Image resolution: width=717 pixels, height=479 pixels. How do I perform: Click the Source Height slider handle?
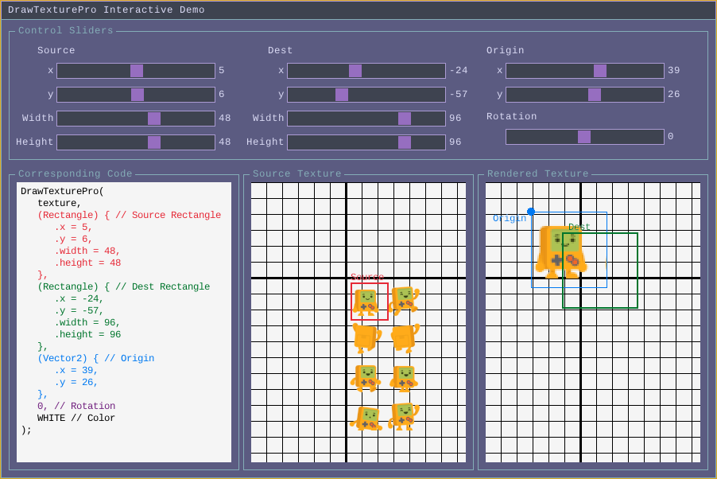tap(154, 142)
